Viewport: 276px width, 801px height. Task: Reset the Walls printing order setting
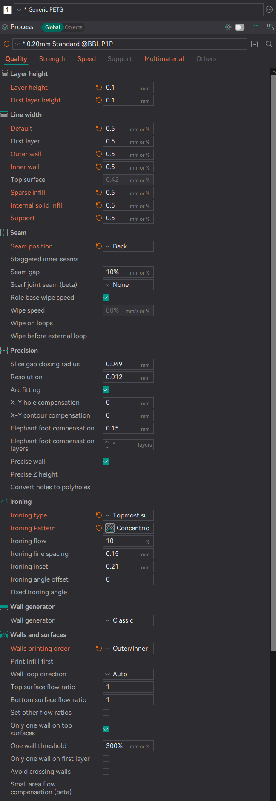[99, 649]
